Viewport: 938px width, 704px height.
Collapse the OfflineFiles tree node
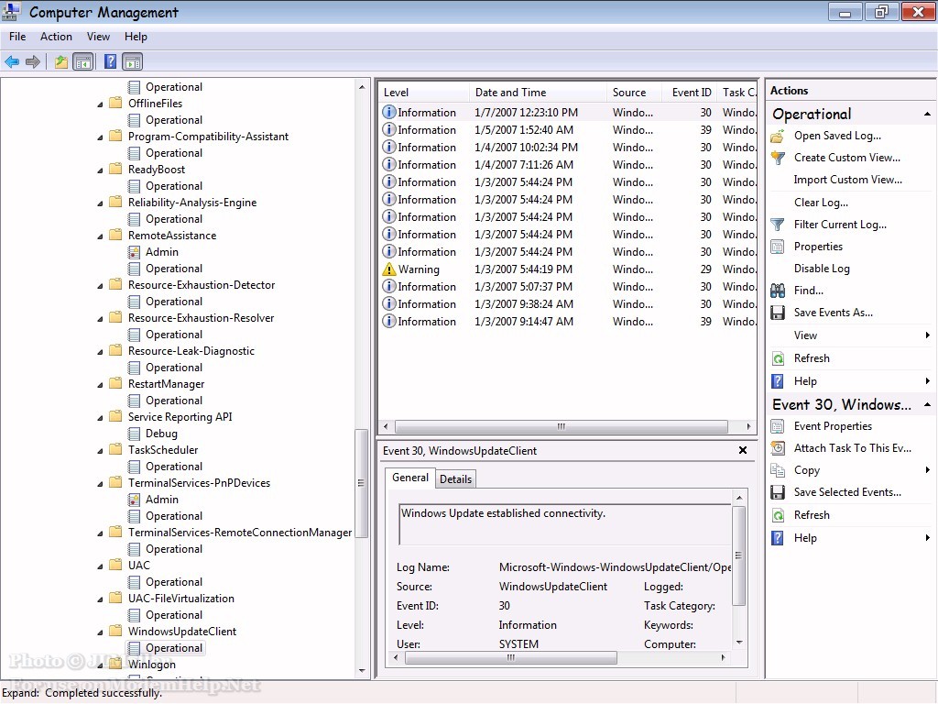[x=100, y=104]
